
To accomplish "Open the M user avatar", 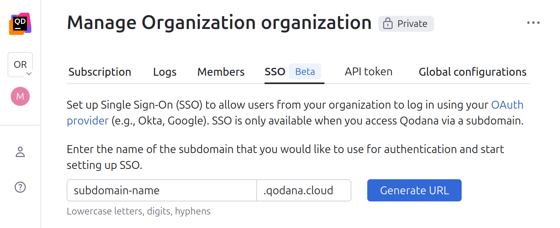I will 20,96.
